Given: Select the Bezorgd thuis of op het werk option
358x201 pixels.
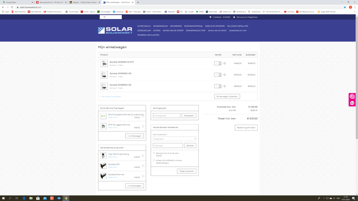Looking at the screenshot, I should [154, 153].
